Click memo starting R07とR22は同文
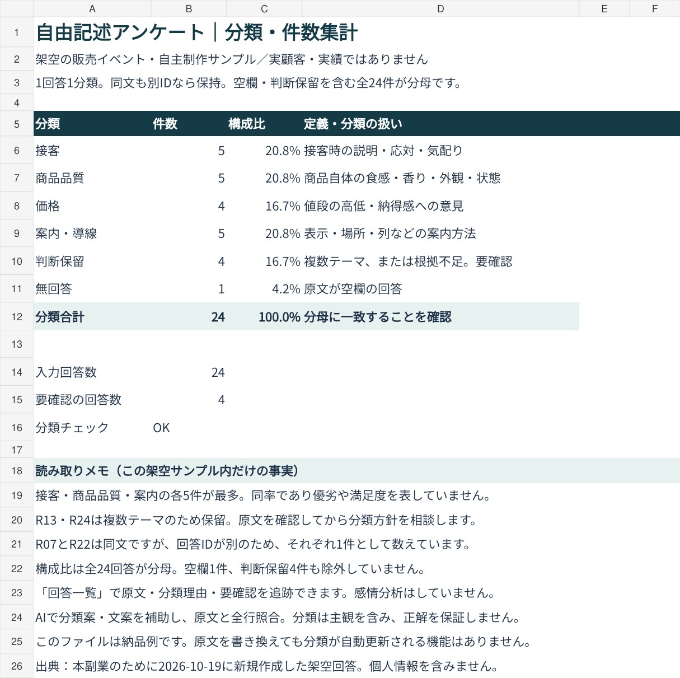Screen dimensions: 680x678 [254, 544]
